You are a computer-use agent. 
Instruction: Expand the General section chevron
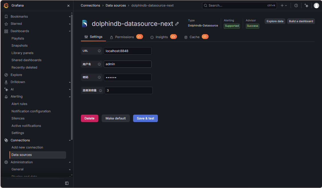pos(70,170)
